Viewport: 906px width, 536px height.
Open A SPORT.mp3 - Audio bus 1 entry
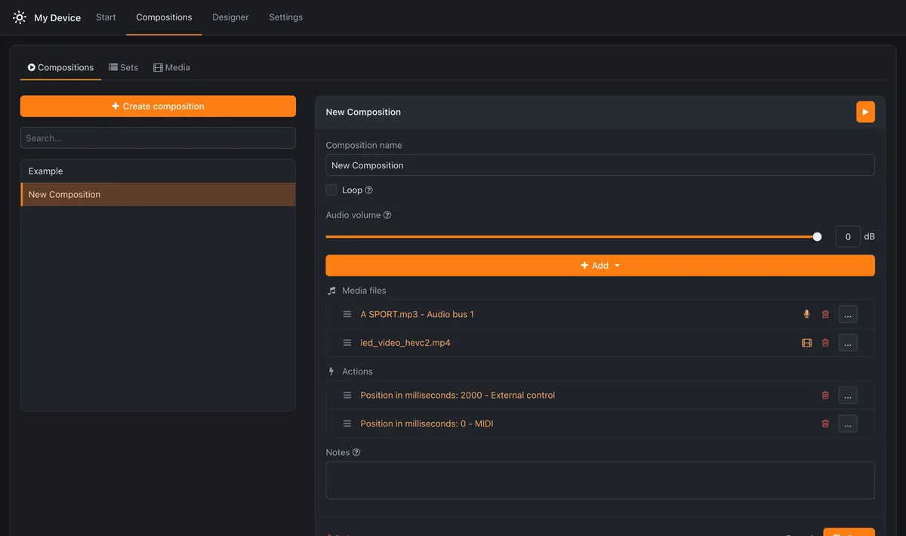tap(417, 314)
